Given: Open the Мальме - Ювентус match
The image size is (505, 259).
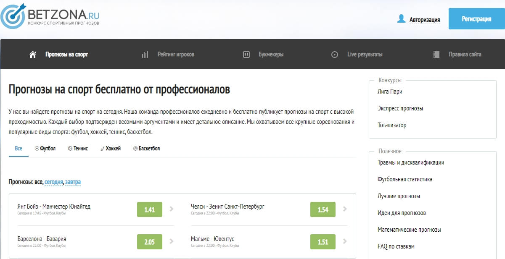Looking at the screenshot, I should pos(212,239).
